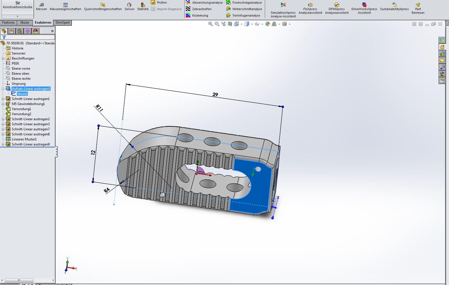Screen dimensions: 449x285
Task: Select Skizze1 in the feature tree
Action: 22,94
